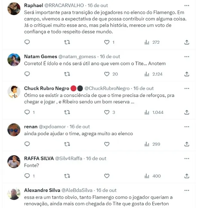This screenshot has height=208, width=200.
Task: Retweet Natam Gomes's post
Action: point(67,74)
